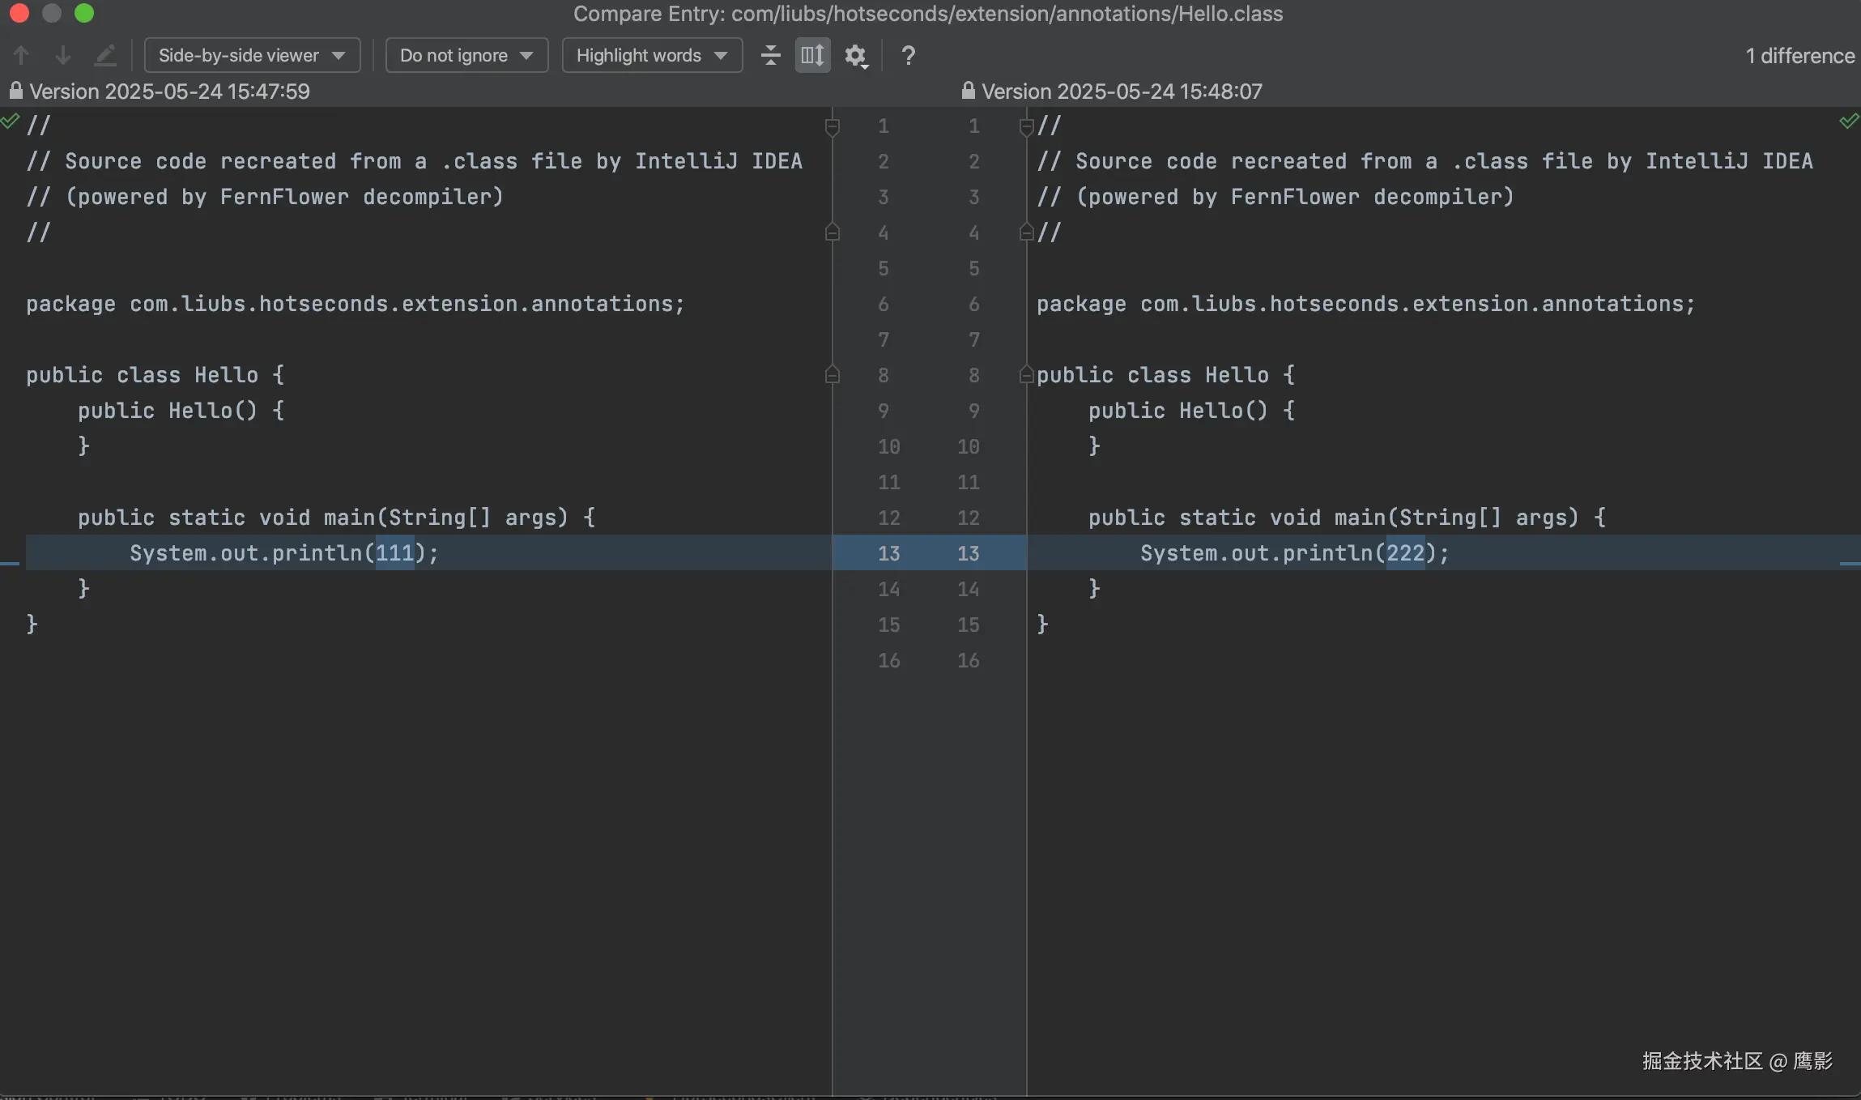Open Do not ignore dropdown
Viewport: 1861px width, 1100px height.
click(x=466, y=55)
